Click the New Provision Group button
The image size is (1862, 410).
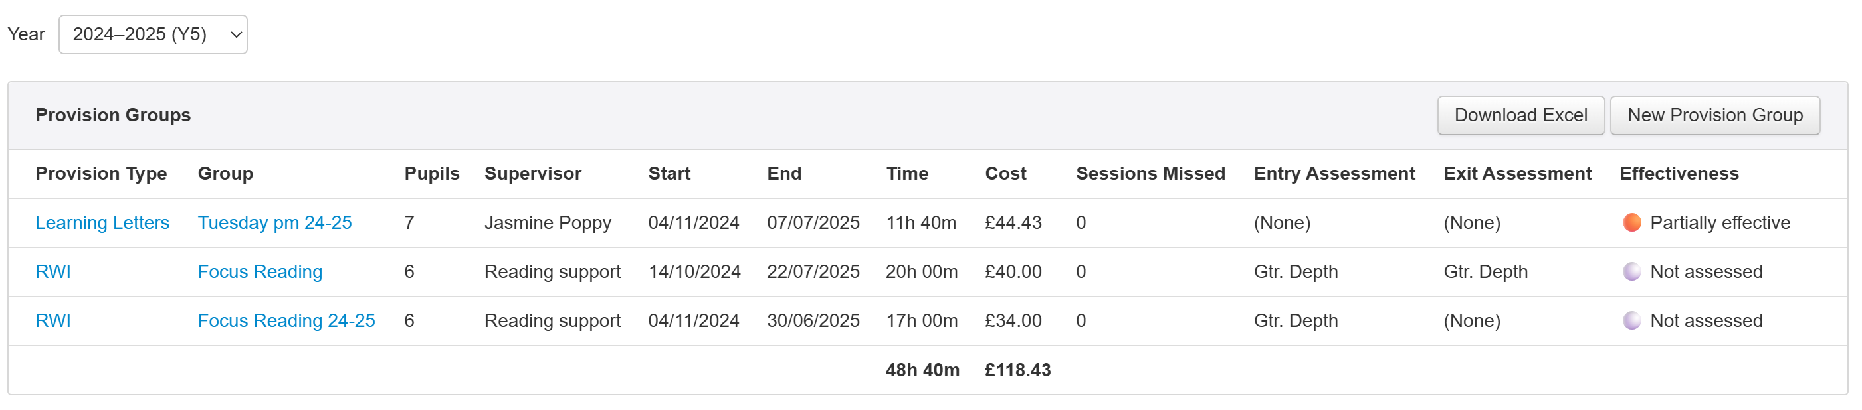point(1714,115)
